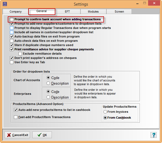Click the 'Enterprises' label
Image resolution: width=162 pixels, height=143 pixels.
[x=22, y=94]
